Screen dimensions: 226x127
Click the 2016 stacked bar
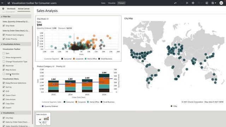104,83
